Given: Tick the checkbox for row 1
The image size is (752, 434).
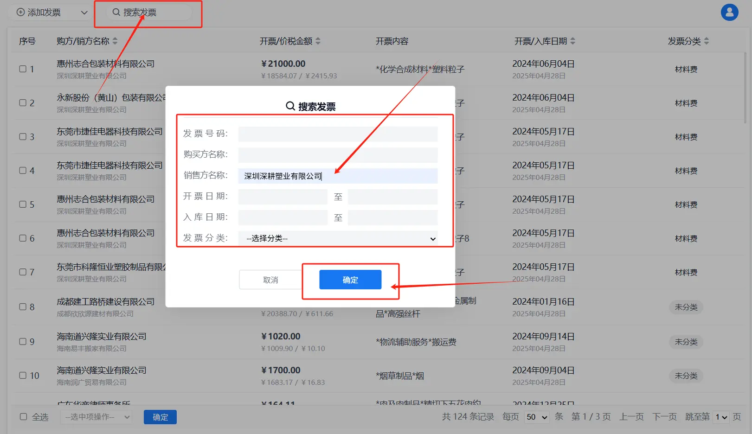Looking at the screenshot, I should click(23, 69).
